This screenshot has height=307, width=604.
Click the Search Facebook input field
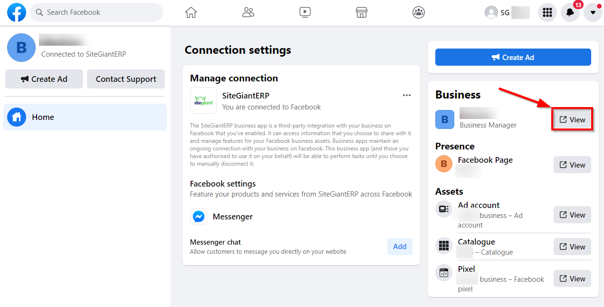point(96,12)
